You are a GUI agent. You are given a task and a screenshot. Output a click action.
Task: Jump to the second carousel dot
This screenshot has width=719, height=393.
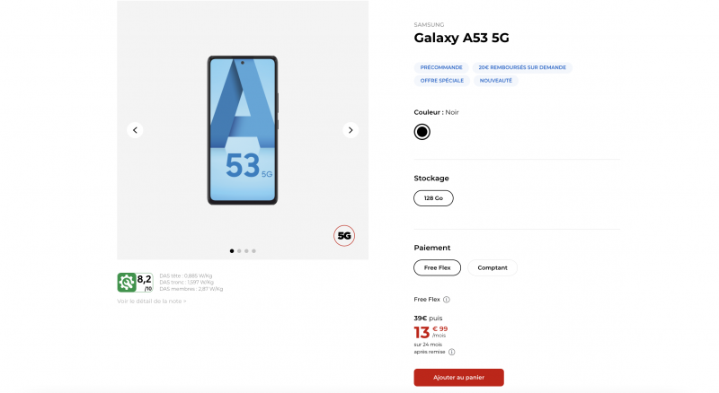click(x=239, y=251)
